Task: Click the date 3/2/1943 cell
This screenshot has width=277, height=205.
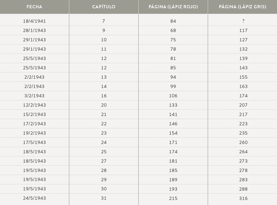Action: click(34, 96)
